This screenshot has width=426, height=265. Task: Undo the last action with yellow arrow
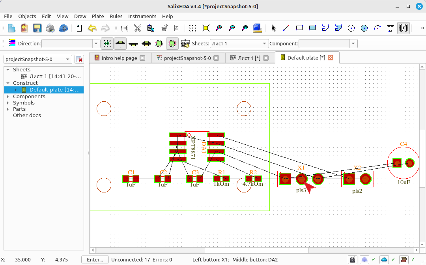[92, 28]
